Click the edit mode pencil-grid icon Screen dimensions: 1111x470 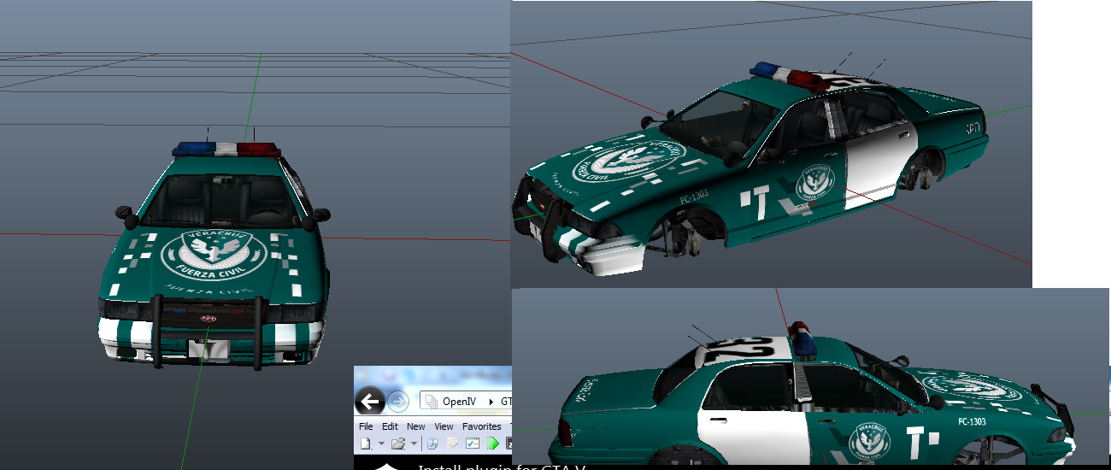tap(453, 444)
